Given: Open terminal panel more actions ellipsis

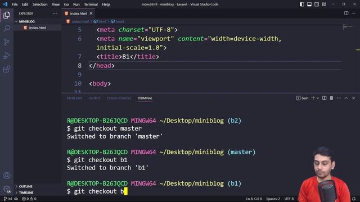Looking at the screenshot, I should tap(339, 98).
